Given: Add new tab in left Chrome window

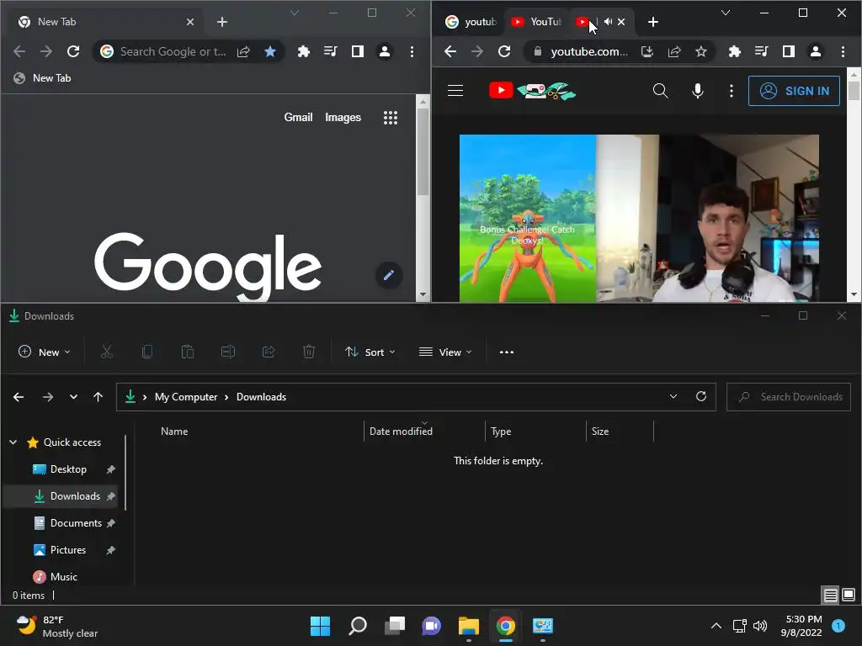Looking at the screenshot, I should tap(222, 22).
